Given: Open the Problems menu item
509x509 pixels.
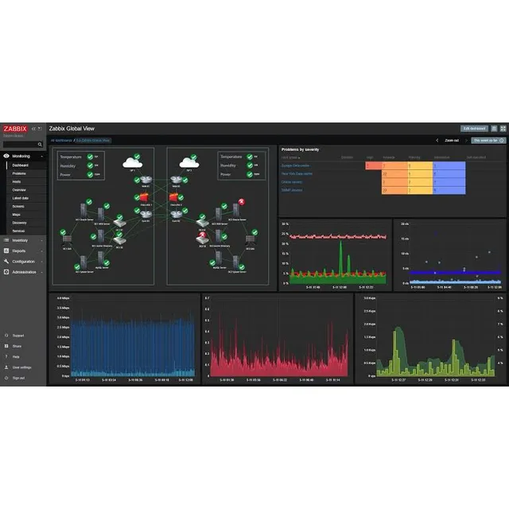Looking at the screenshot, I should (x=19, y=173).
